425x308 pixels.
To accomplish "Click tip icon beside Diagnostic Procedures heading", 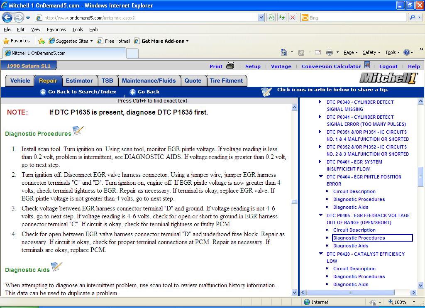I will tap(78, 130).
